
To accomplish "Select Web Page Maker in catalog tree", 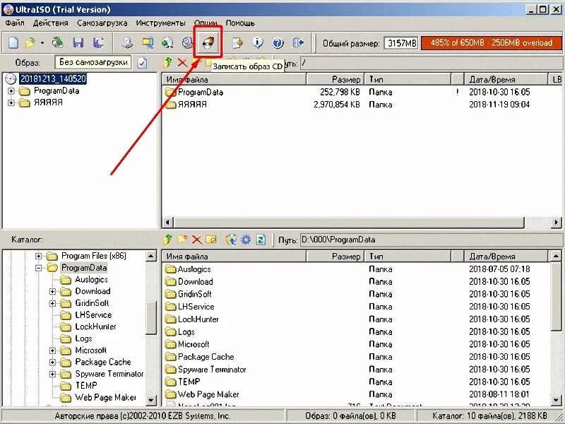I will [x=105, y=397].
